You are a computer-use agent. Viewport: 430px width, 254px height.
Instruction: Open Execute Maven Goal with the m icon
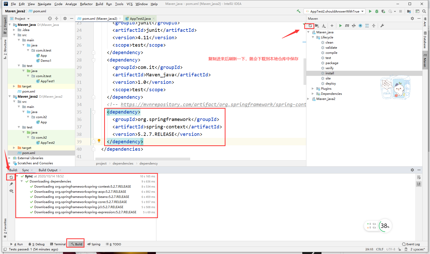click(347, 26)
